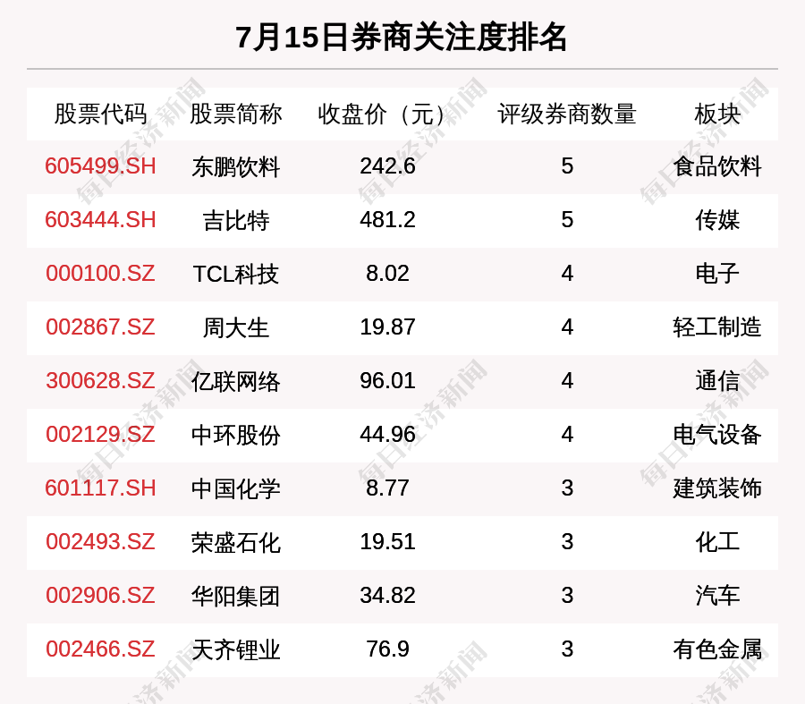Click the sector 传媒
This screenshot has width=805, height=704.
click(x=717, y=220)
